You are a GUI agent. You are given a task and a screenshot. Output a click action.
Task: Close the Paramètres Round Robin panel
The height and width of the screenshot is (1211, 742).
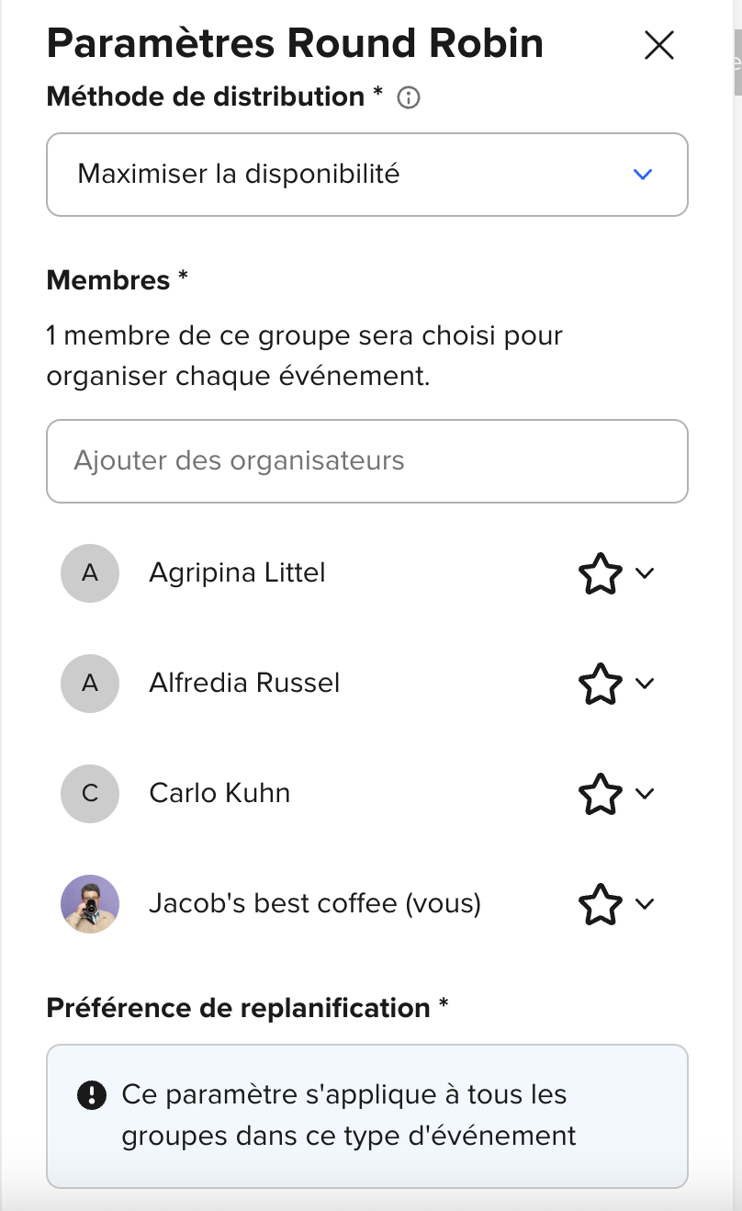(659, 45)
